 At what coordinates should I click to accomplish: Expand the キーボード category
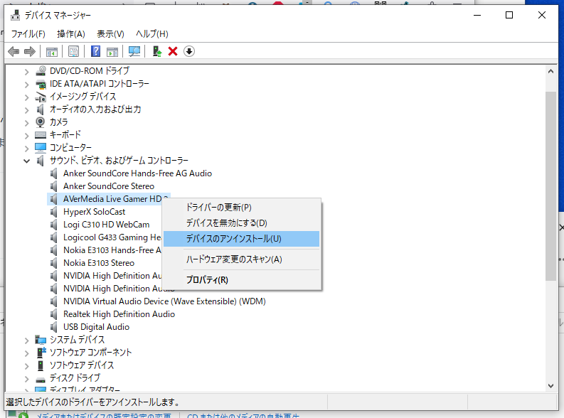pos(27,135)
